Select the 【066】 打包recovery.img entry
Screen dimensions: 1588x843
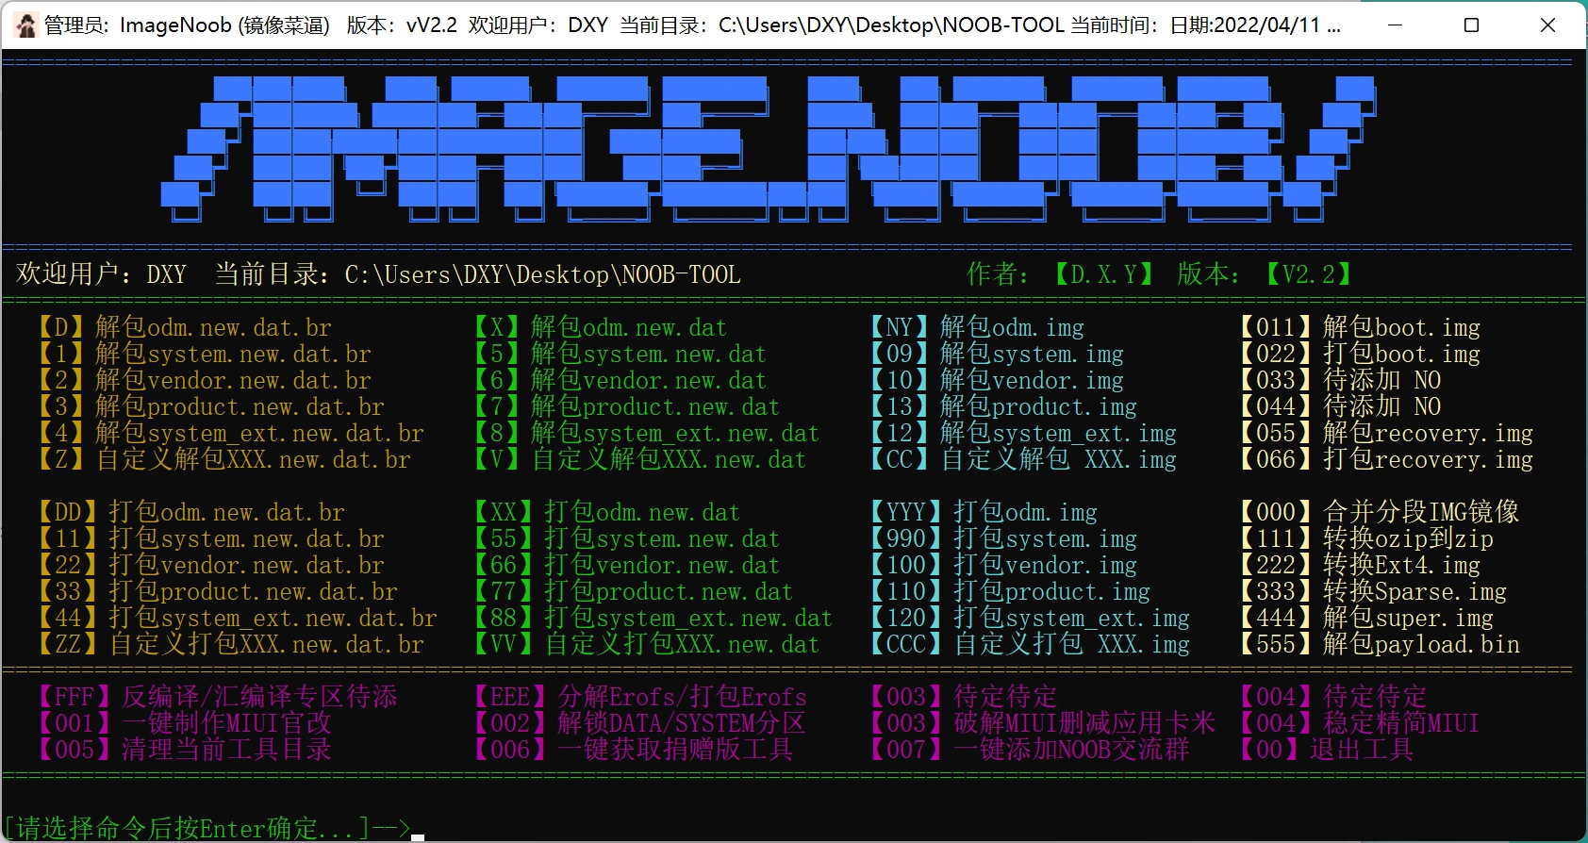click(x=1385, y=460)
